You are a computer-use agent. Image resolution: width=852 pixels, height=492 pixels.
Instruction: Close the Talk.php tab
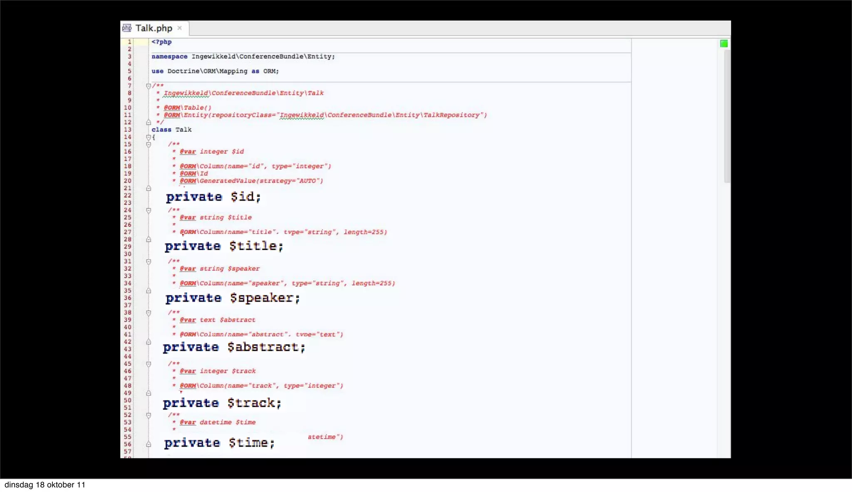(180, 28)
